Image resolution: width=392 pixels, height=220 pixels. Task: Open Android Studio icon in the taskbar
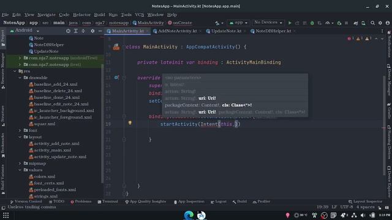202,215
